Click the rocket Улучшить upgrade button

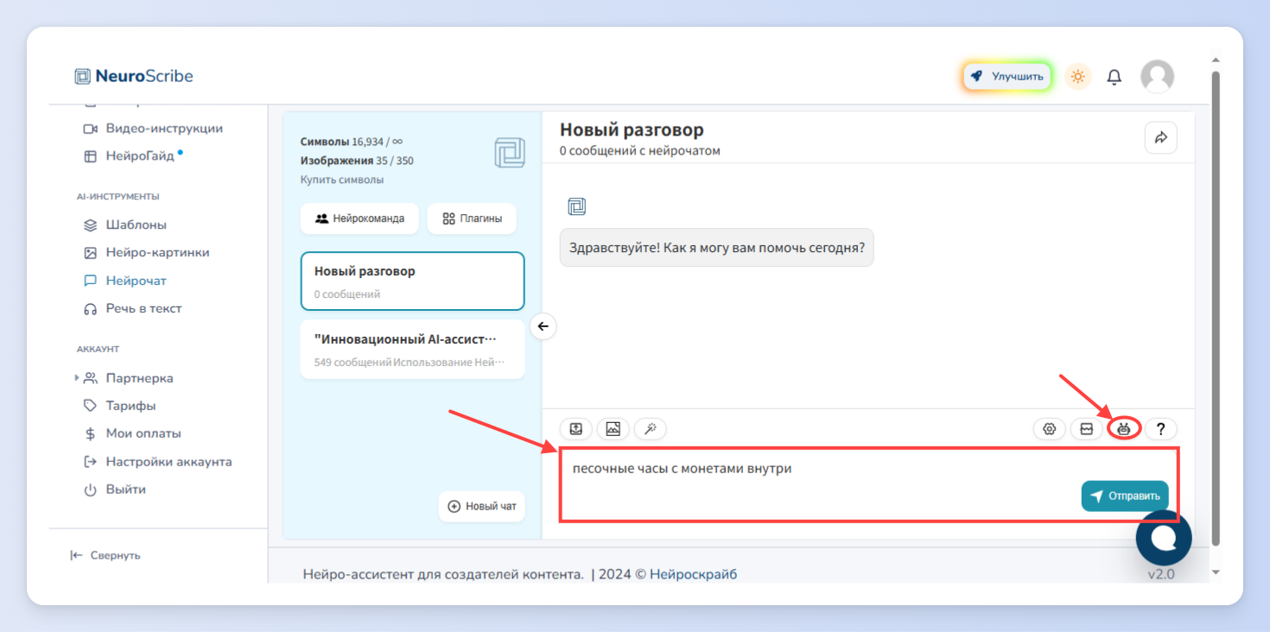[x=1006, y=76]
